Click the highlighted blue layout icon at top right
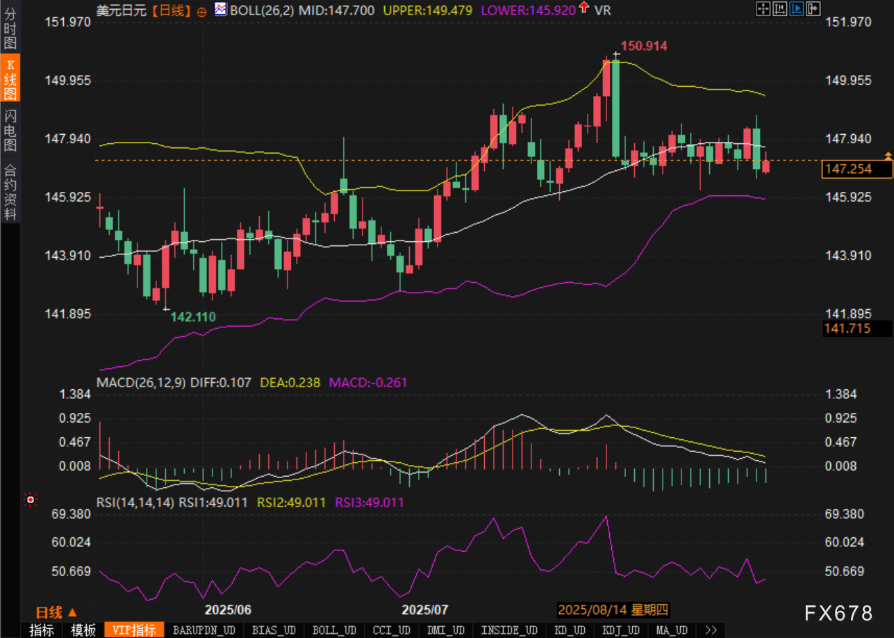The height and width of the screenshot is (638, 894). click(x=796, y=8)
